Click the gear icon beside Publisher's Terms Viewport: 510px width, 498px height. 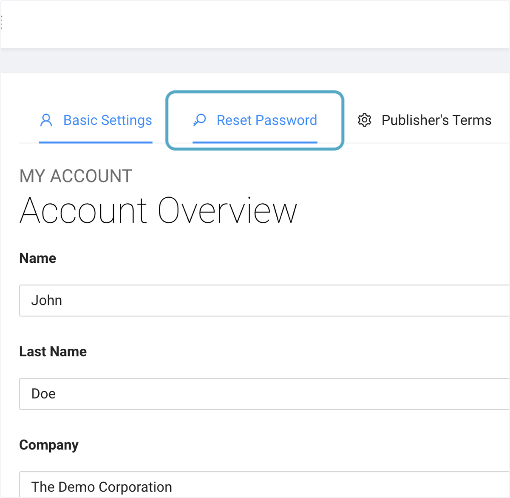click(364, 120)
